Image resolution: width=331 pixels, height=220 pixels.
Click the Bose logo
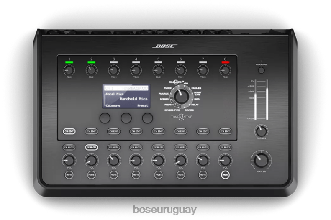(165, 46)
